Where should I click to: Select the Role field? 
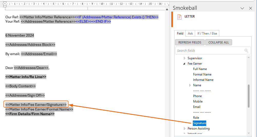tap(196, 118)
